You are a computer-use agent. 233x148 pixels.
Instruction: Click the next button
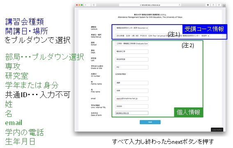point(150,122)
